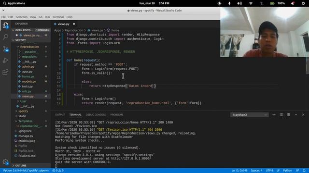Open the Manage gear in activity bar
The width and height of the screenshot is (309, 173).
[x=5, y=162]
